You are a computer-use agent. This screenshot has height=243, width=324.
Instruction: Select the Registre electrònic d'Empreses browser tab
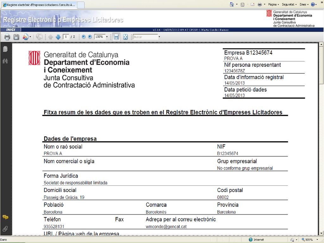[x=39, y=5]
